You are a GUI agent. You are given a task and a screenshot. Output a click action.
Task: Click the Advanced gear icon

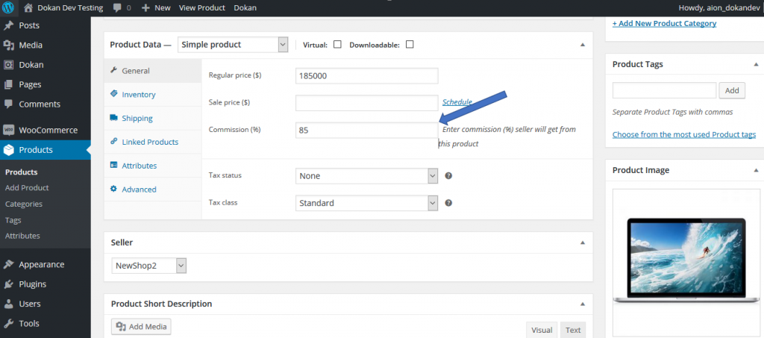(x=114, y=189)
